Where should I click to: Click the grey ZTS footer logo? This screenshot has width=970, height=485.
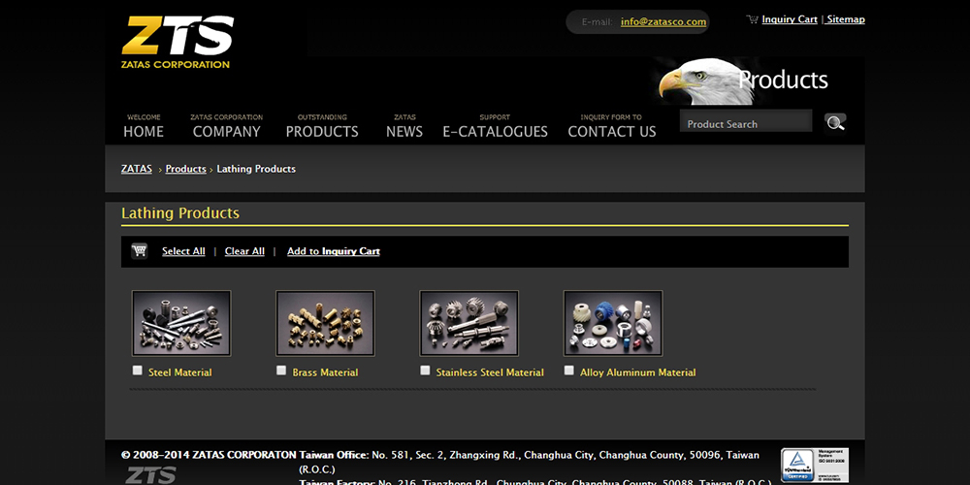150,475
